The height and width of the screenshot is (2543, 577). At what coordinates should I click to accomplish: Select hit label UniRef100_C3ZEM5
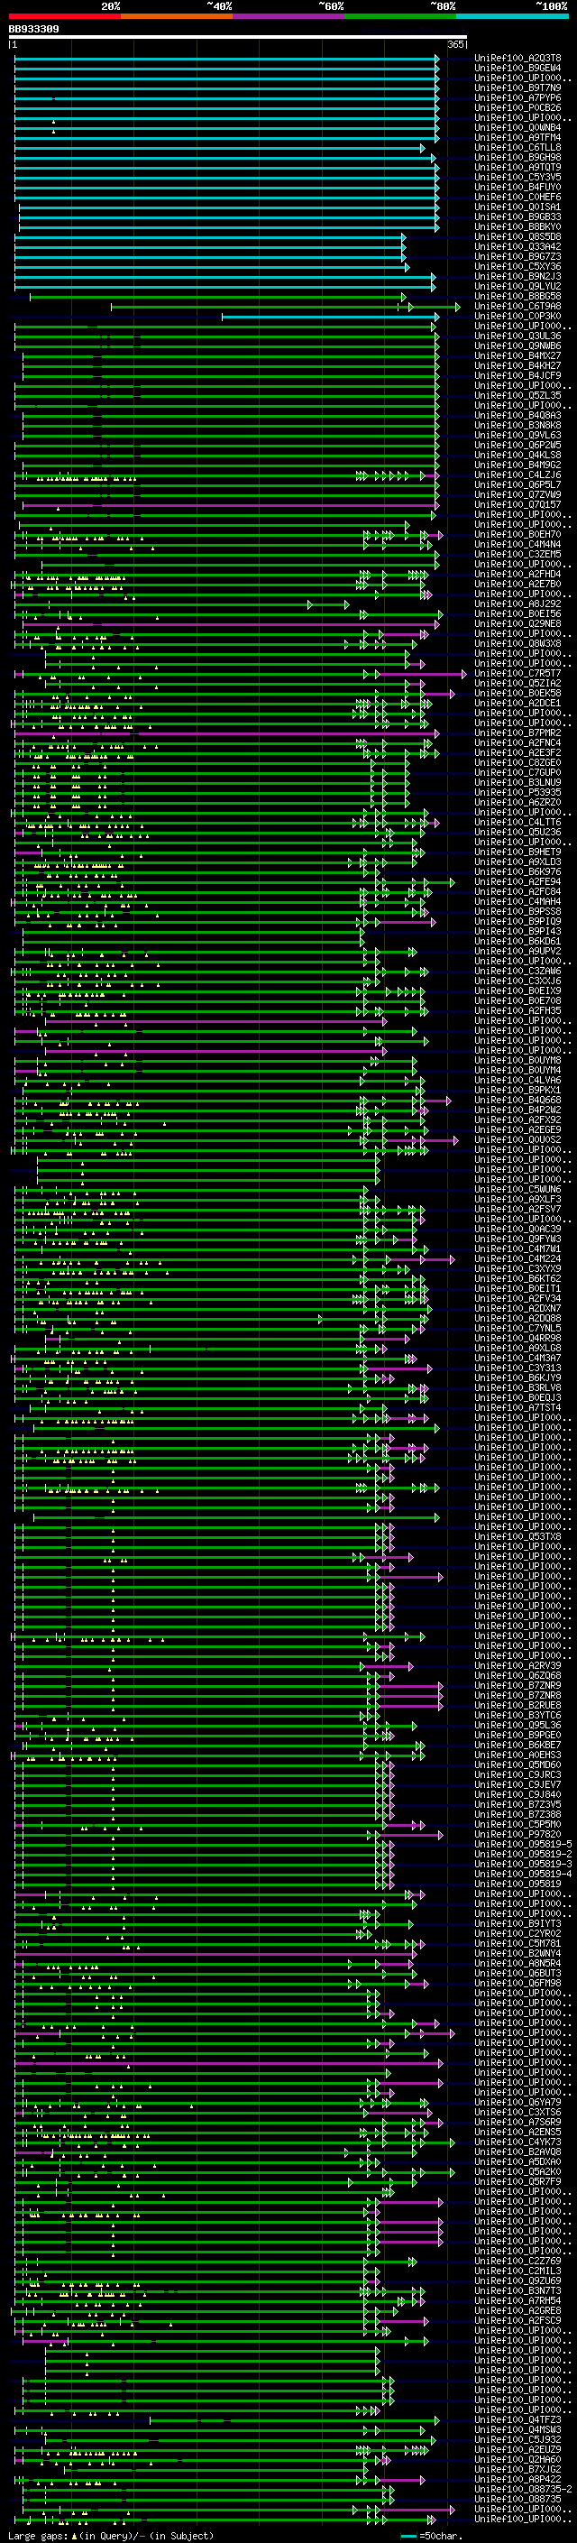pyautogui.click(x=517, y=554)
